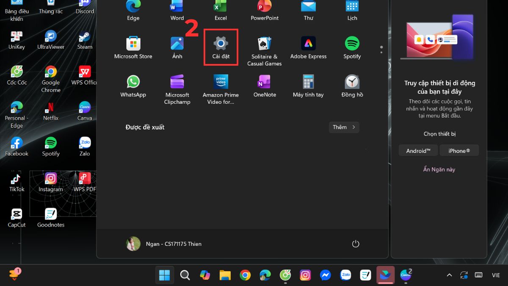Screen dimensions: 508x286
Task: Open the Ngan - CS171175 Thien user account
Action: click(x=164, y=244)
